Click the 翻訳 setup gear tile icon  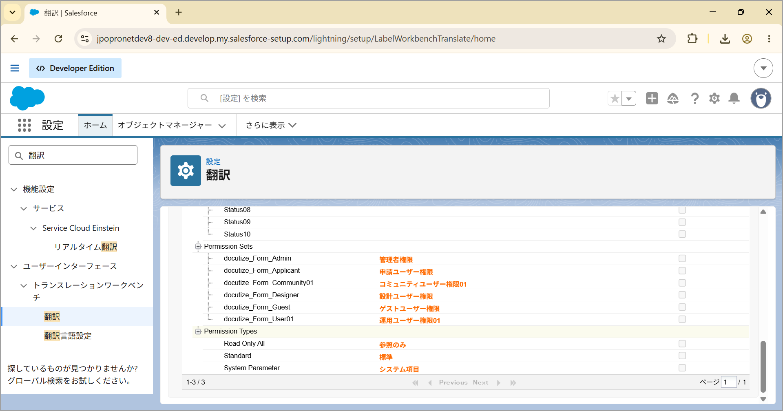click(186, 170)
